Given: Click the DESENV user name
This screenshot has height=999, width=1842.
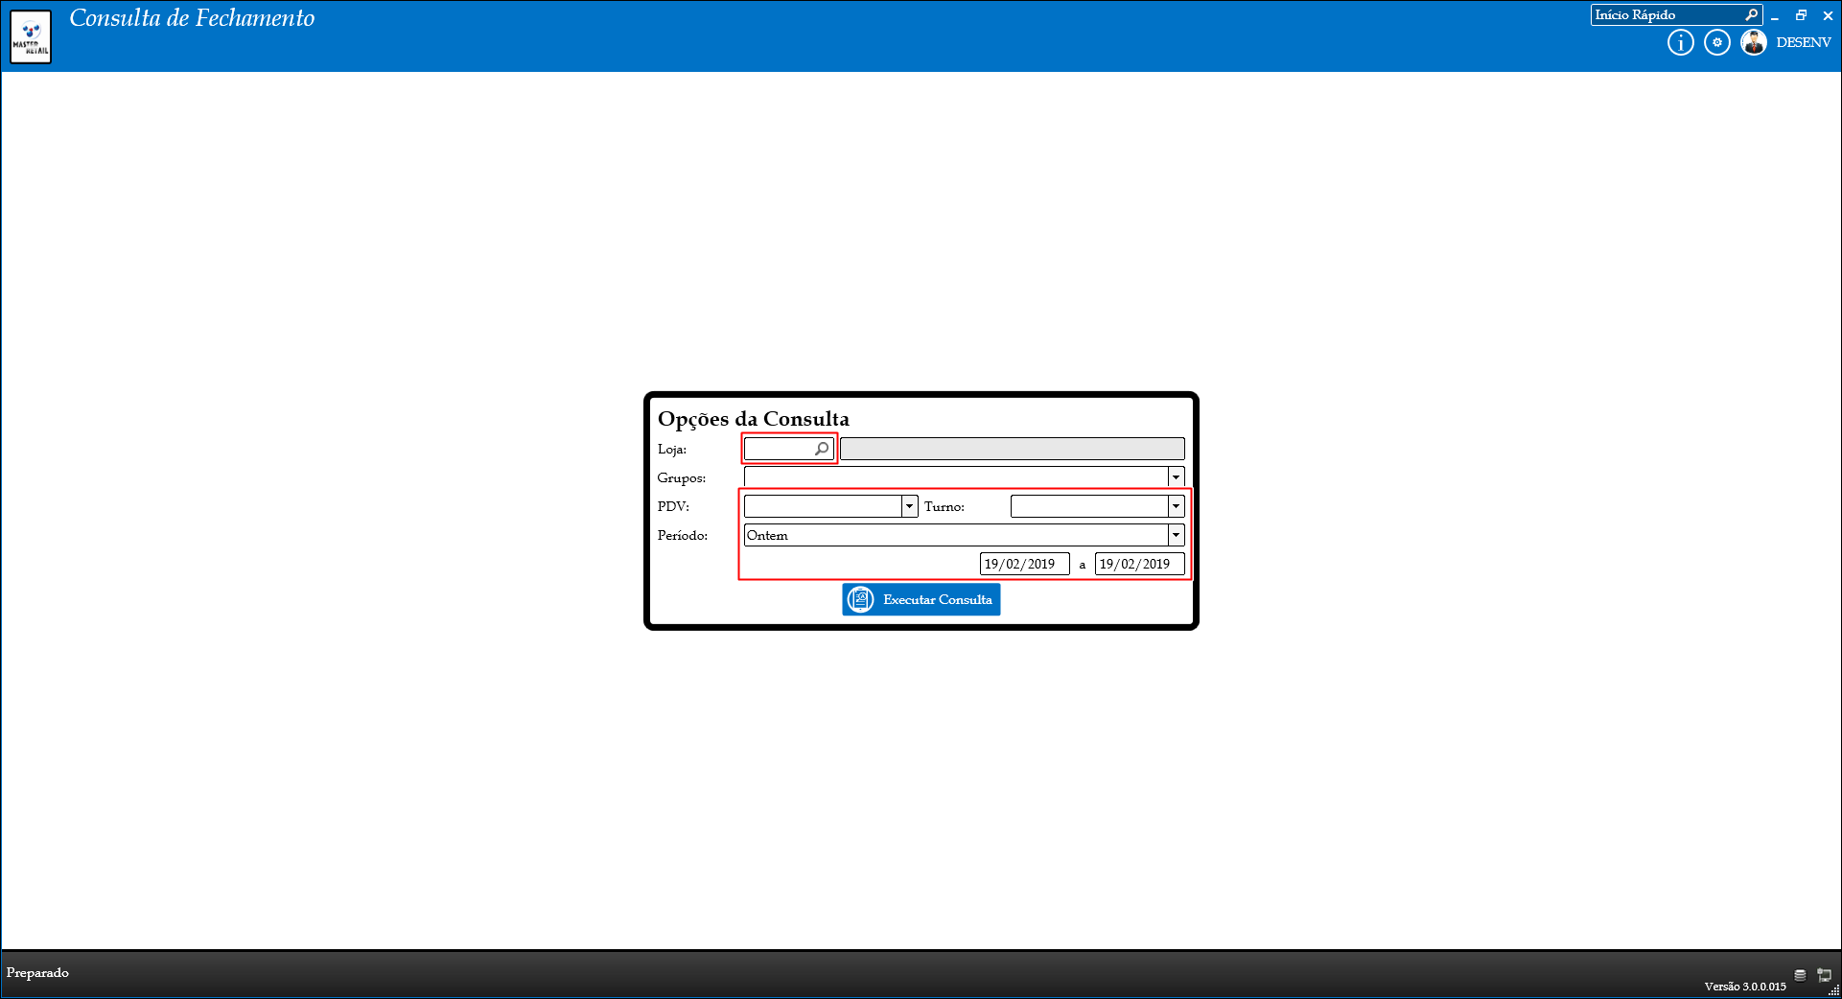Looking at the screenshot, I should tap(1803, 43).
